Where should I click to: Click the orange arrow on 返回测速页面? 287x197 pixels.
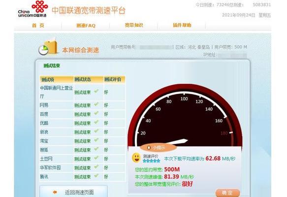coord(55,192)
